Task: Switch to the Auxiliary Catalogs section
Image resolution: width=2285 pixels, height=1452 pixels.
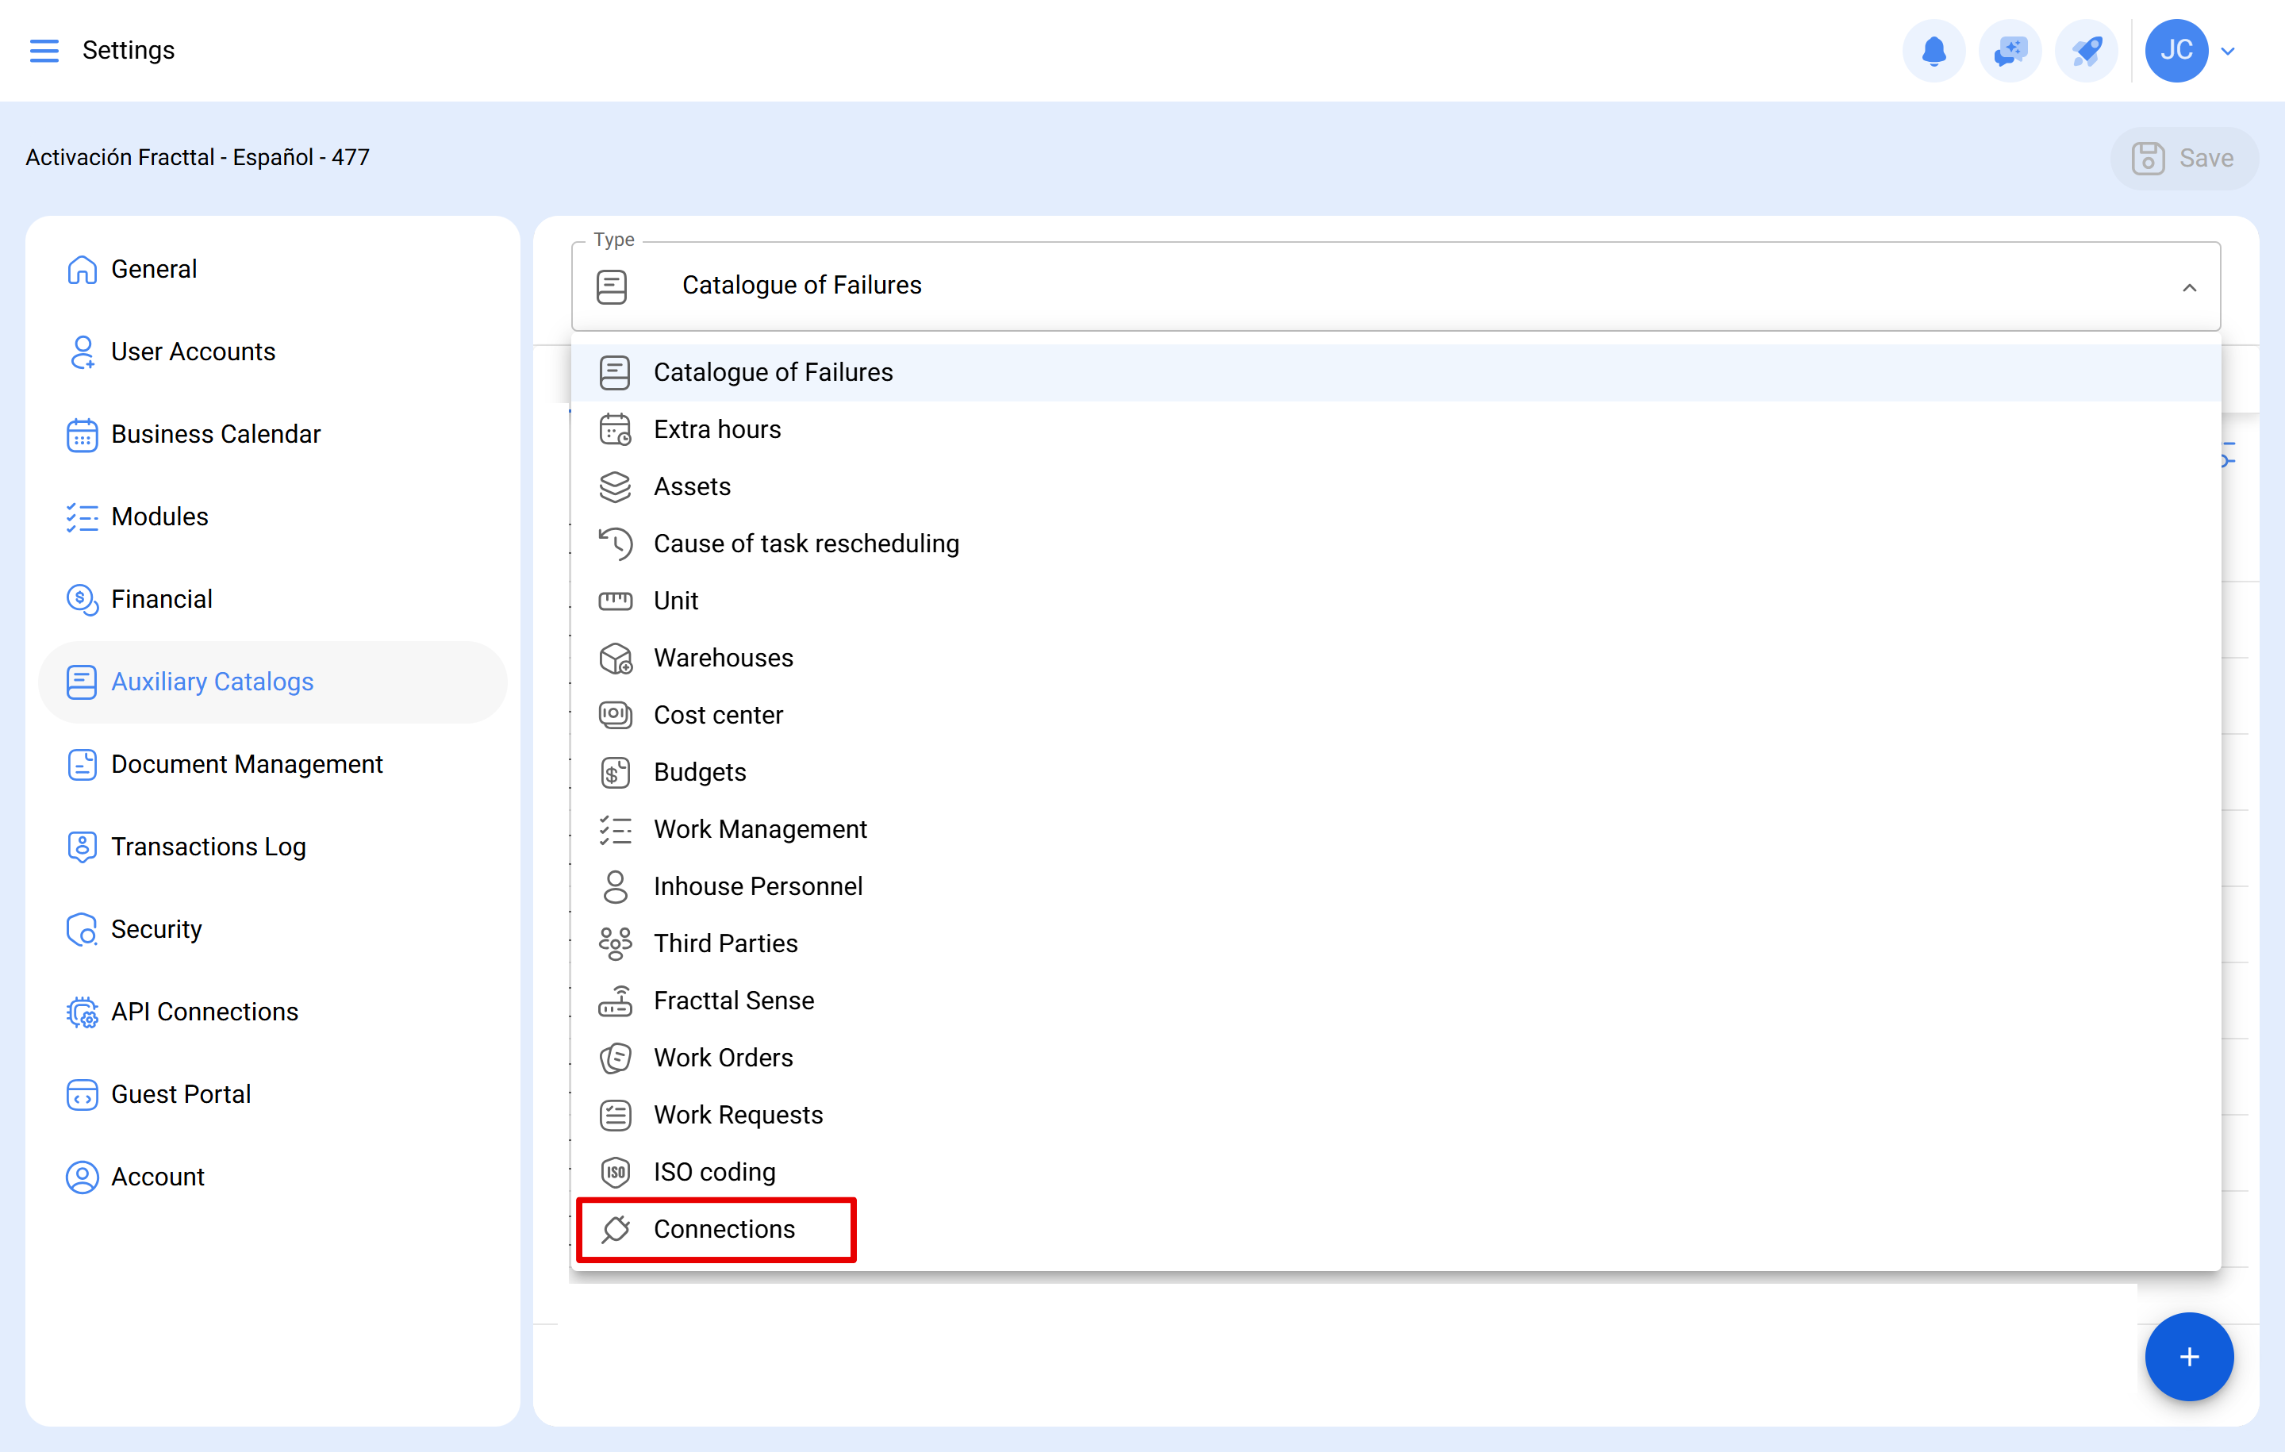Action: (213, 682)
